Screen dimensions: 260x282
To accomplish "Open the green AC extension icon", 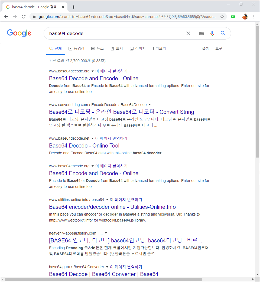I will pyautogui.click(x=233, y=17).
